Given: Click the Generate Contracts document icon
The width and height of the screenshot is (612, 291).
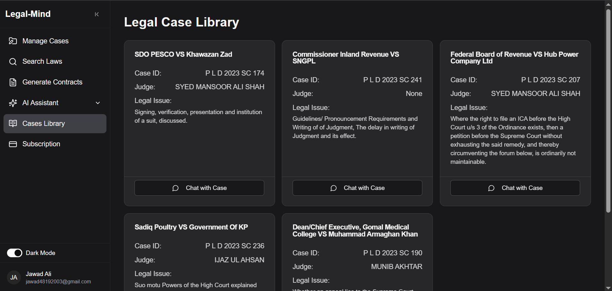Looking at the screenshot, I should coord(13,82).
